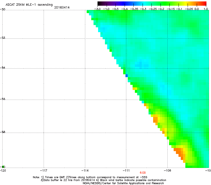Click the longitude label "-120"
This screenshot has width=211, height=185.
(x=3, y=170)
